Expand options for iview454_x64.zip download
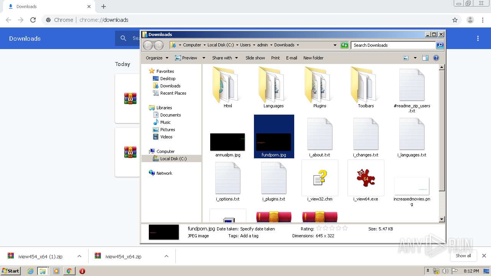Image resolution: width=491 pixels, height=276 pixels. pyautogui.click(x=166, y=256)
